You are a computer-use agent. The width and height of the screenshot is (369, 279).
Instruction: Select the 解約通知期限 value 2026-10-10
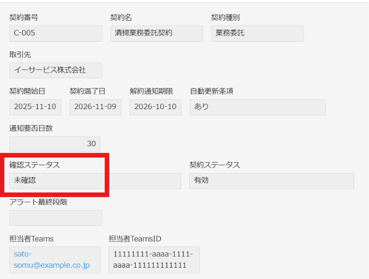pos(155,107)
